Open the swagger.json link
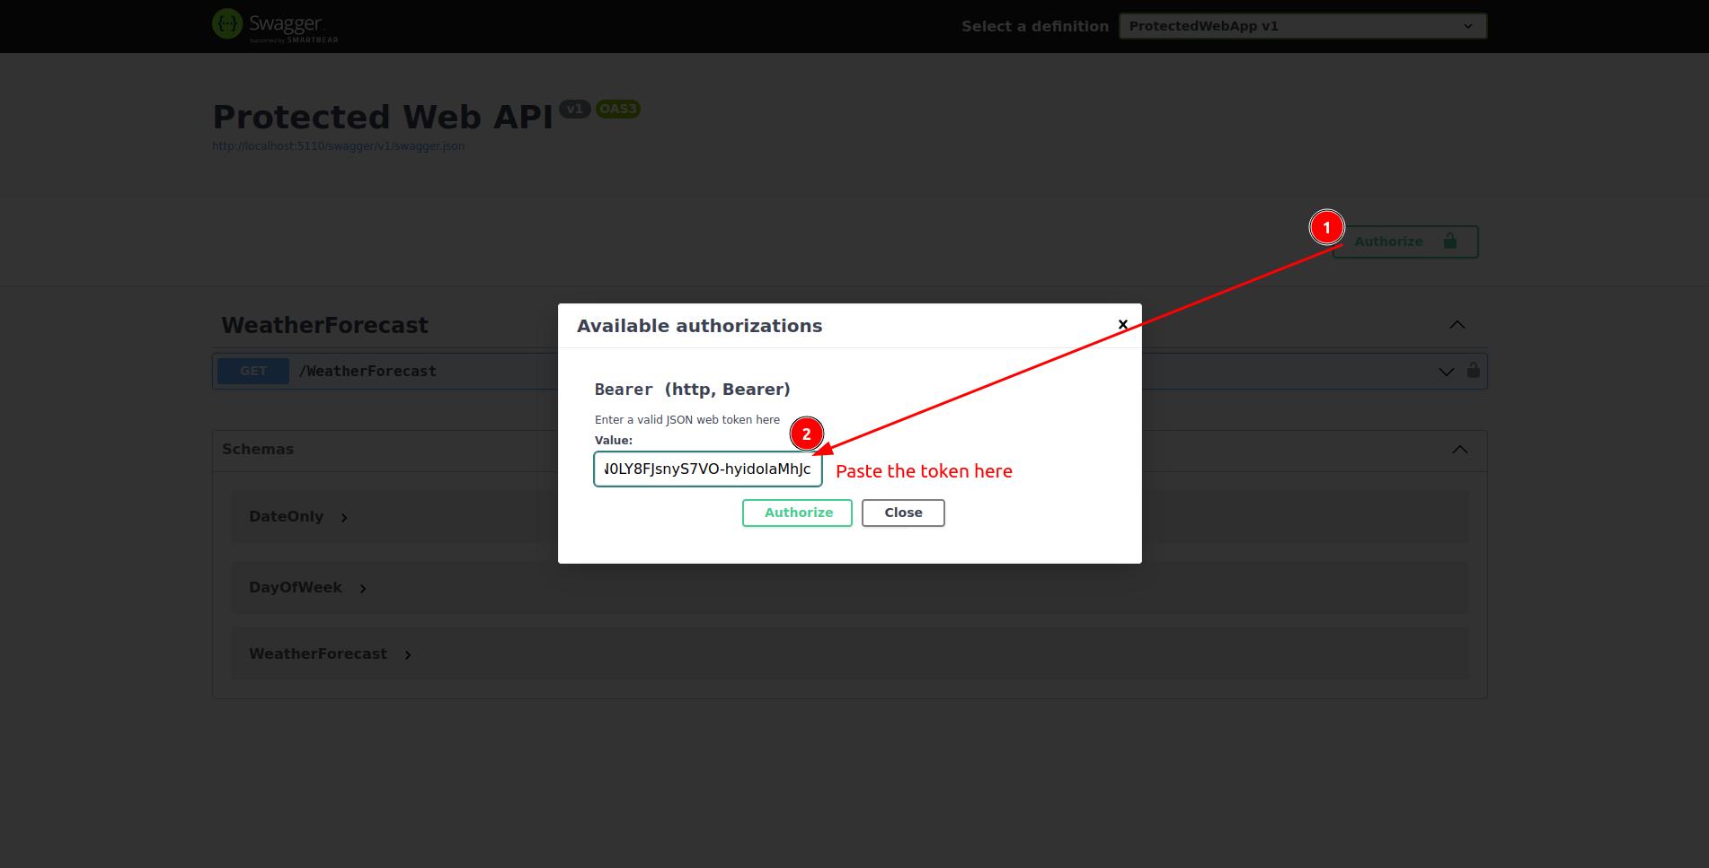 pos(338,146)
